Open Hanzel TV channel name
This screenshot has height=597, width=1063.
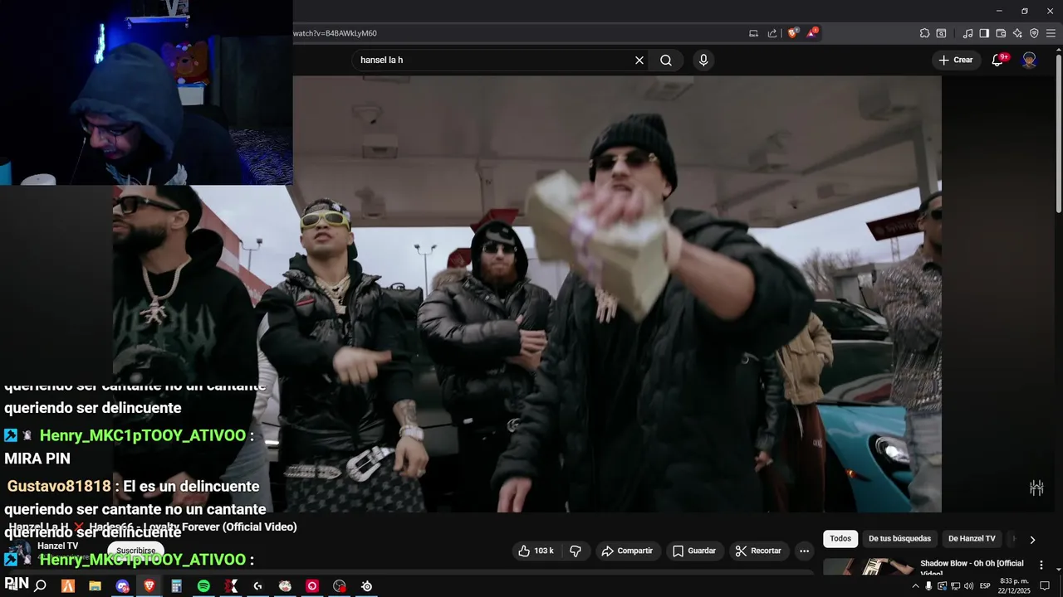(x=57, y=546)
